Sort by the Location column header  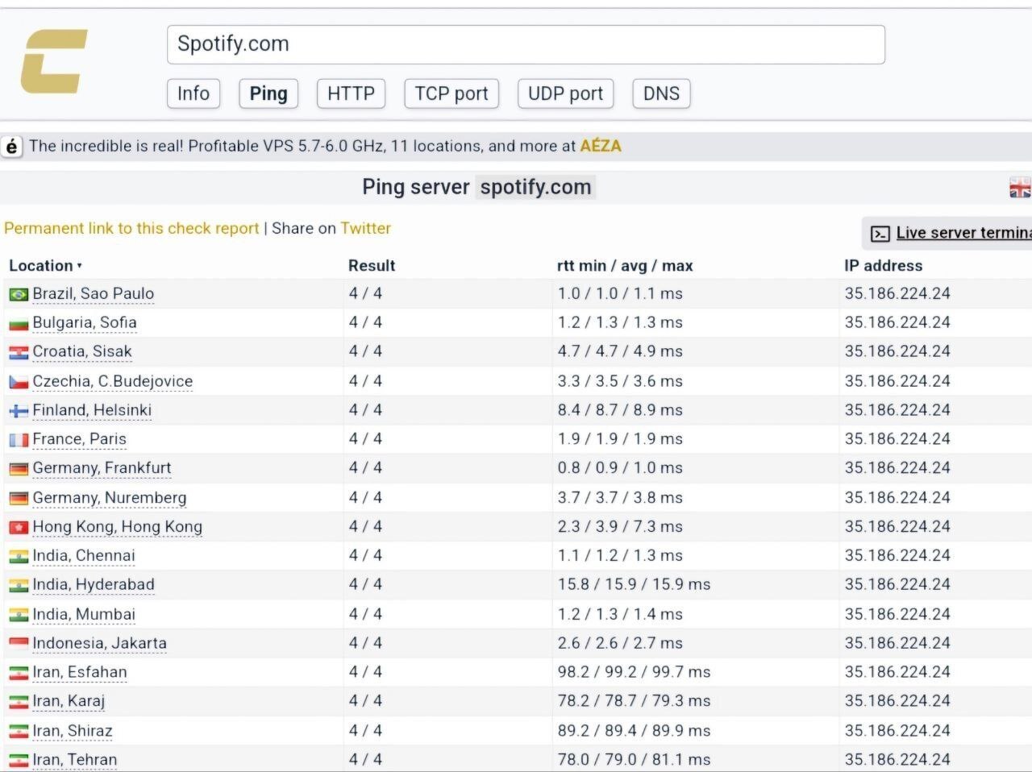(45, 266)
